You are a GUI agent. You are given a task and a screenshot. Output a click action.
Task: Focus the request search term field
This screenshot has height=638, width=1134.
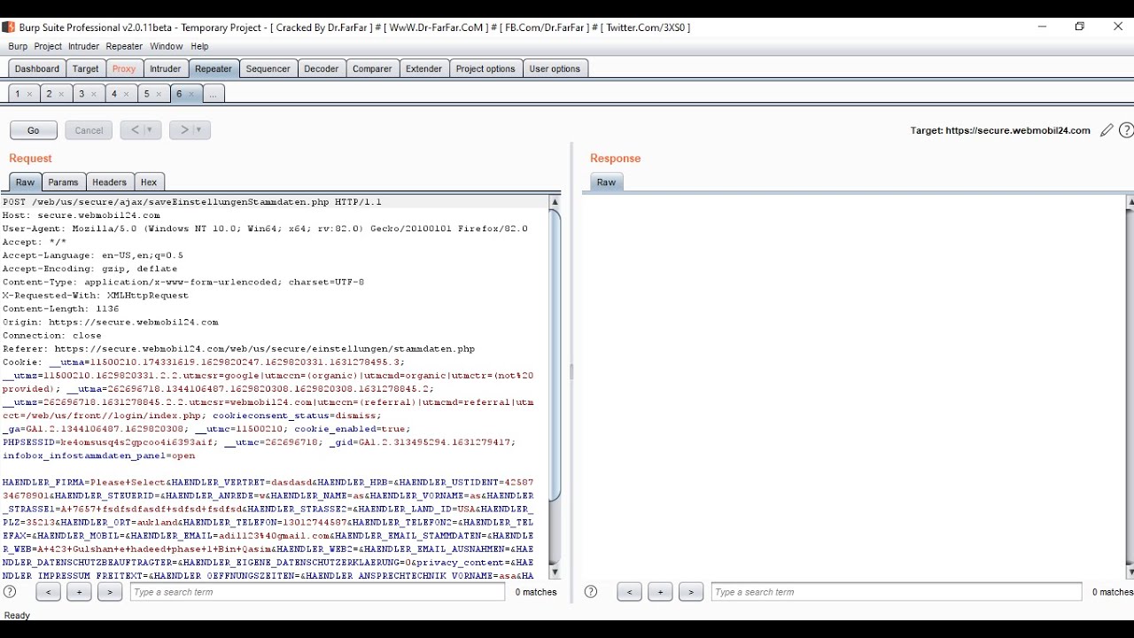pos(317,592)
